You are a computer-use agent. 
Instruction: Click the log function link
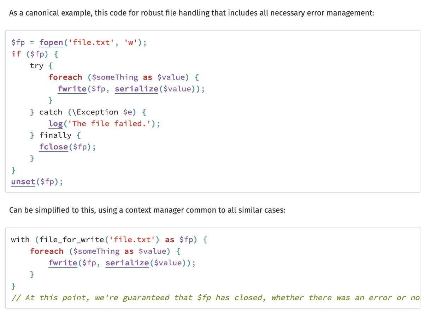[x=55, y=123]
